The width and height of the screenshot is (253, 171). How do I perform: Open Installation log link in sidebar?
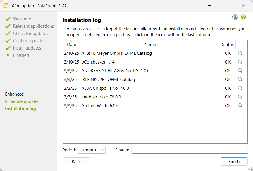click(20, 109)
